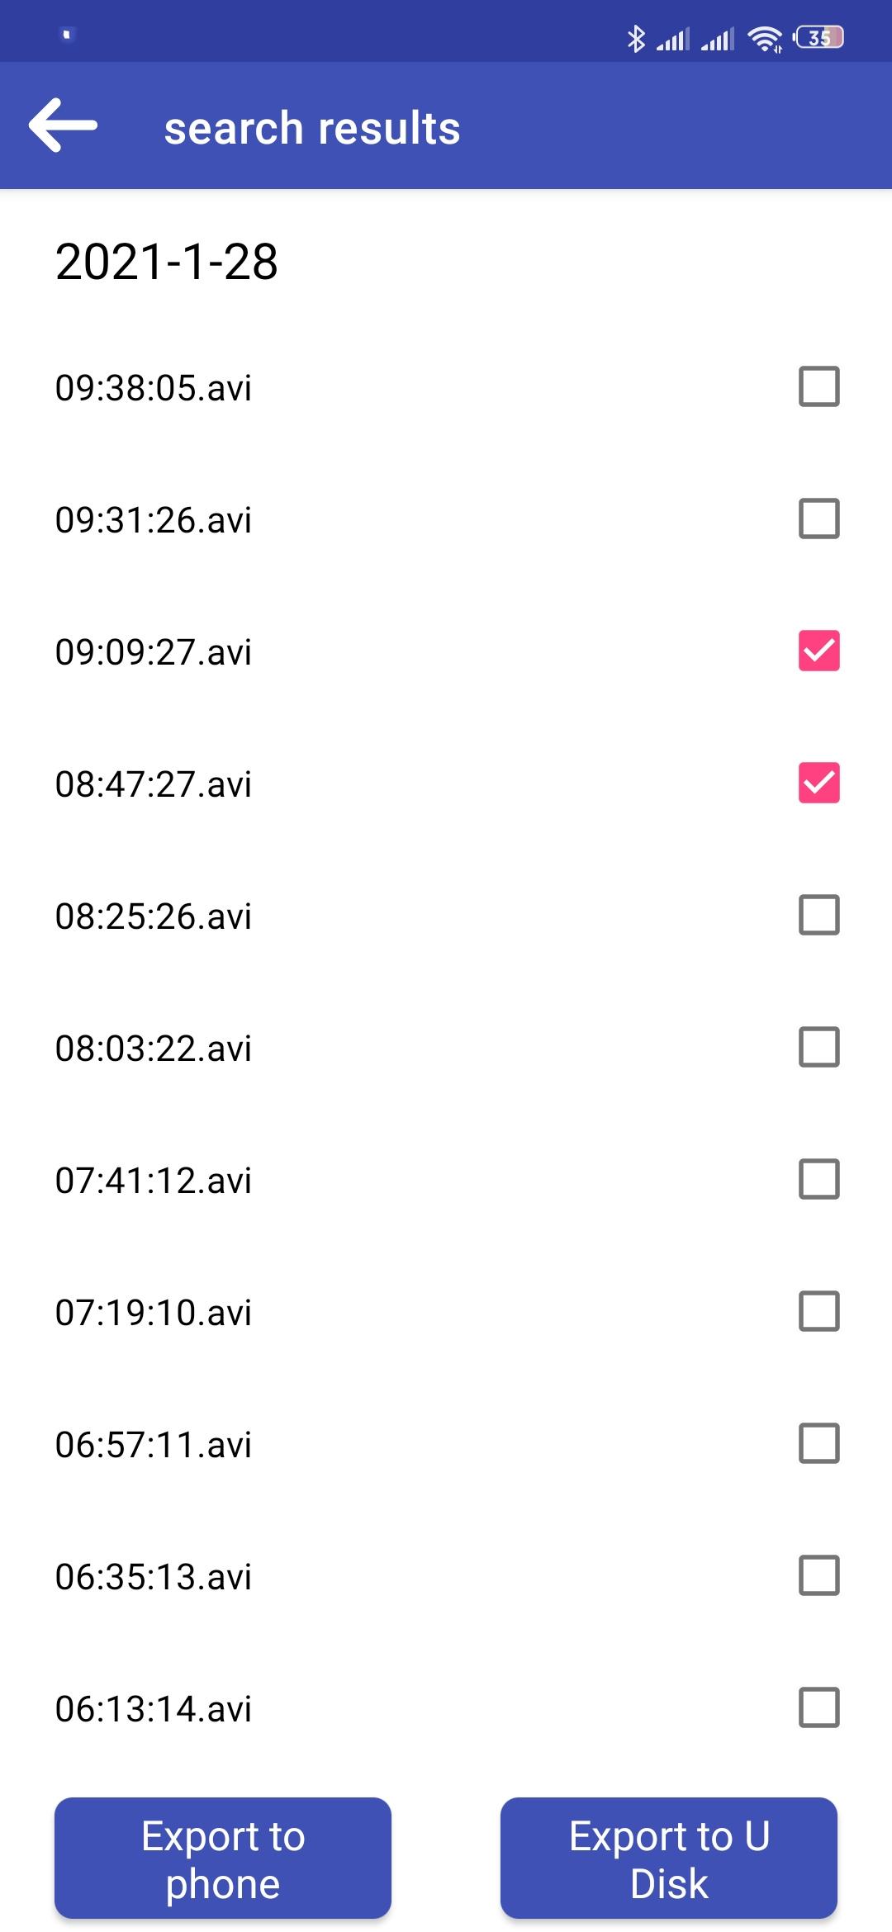This screenshot has height=1932, width=892.
Task: Tick the checkbox for 08:25:26.avi
Action: pos(819,915)
